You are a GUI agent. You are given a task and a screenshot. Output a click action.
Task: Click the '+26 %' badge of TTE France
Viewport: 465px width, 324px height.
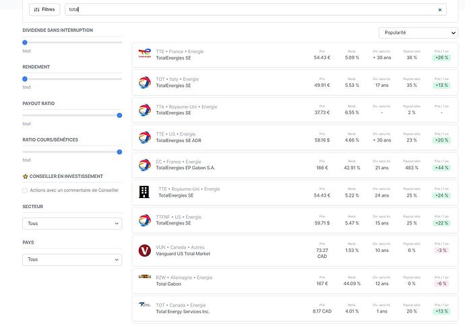(x=441, y=58)
